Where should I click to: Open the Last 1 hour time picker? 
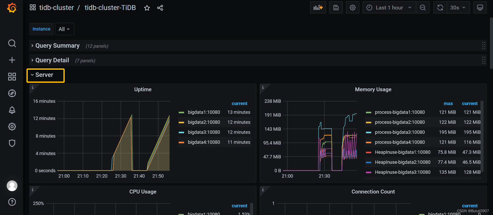click(x=389, y=8)
